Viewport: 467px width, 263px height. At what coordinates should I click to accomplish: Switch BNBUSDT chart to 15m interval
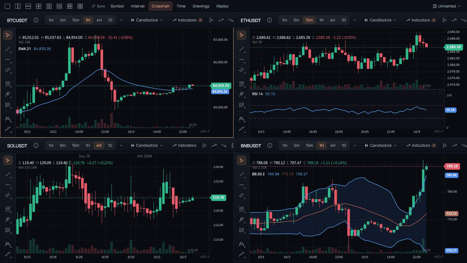[x=309, y=146]
